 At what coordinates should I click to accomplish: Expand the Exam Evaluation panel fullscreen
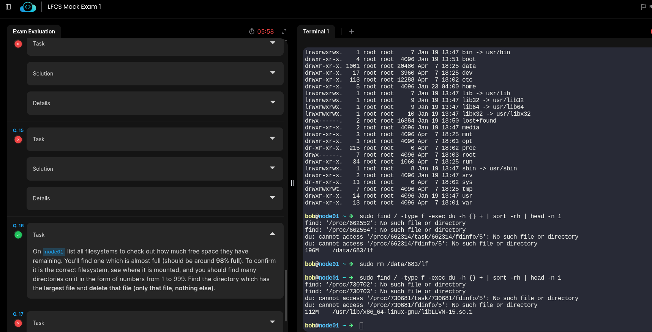(284, 31)
